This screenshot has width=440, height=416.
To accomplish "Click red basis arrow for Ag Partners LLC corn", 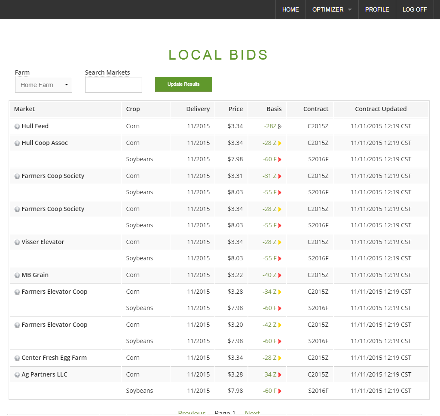I will [x=280, y=375].
